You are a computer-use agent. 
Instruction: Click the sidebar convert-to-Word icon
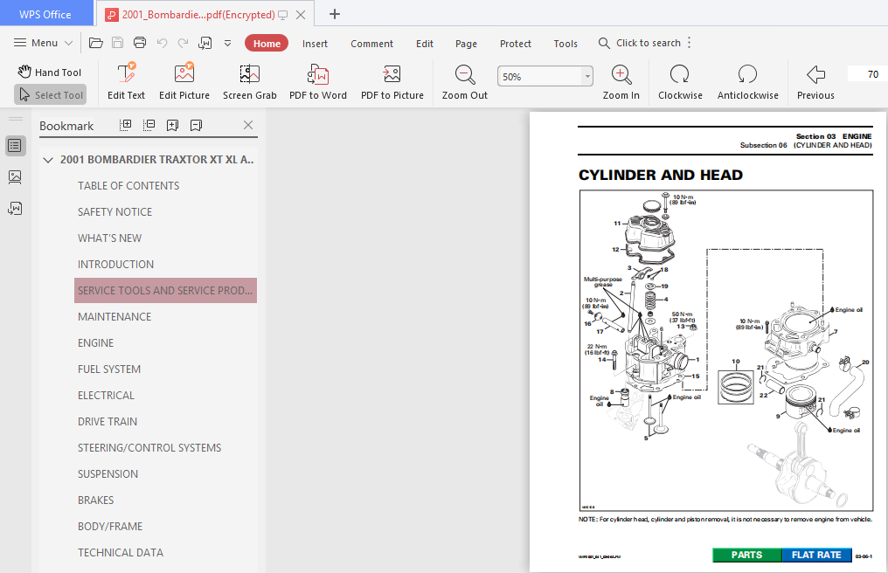click(x=15, y=209)
